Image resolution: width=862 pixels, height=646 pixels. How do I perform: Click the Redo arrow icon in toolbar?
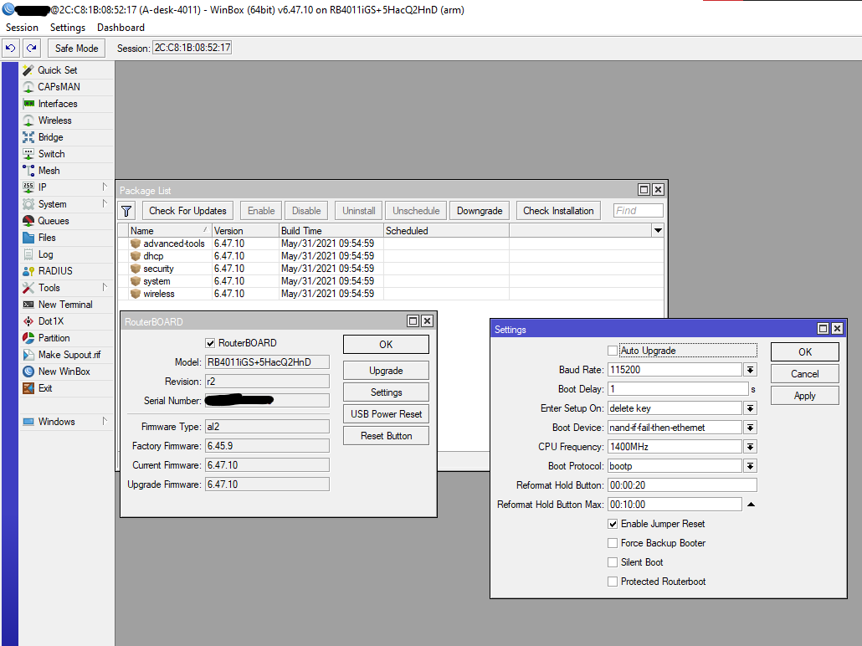point(32,49)
